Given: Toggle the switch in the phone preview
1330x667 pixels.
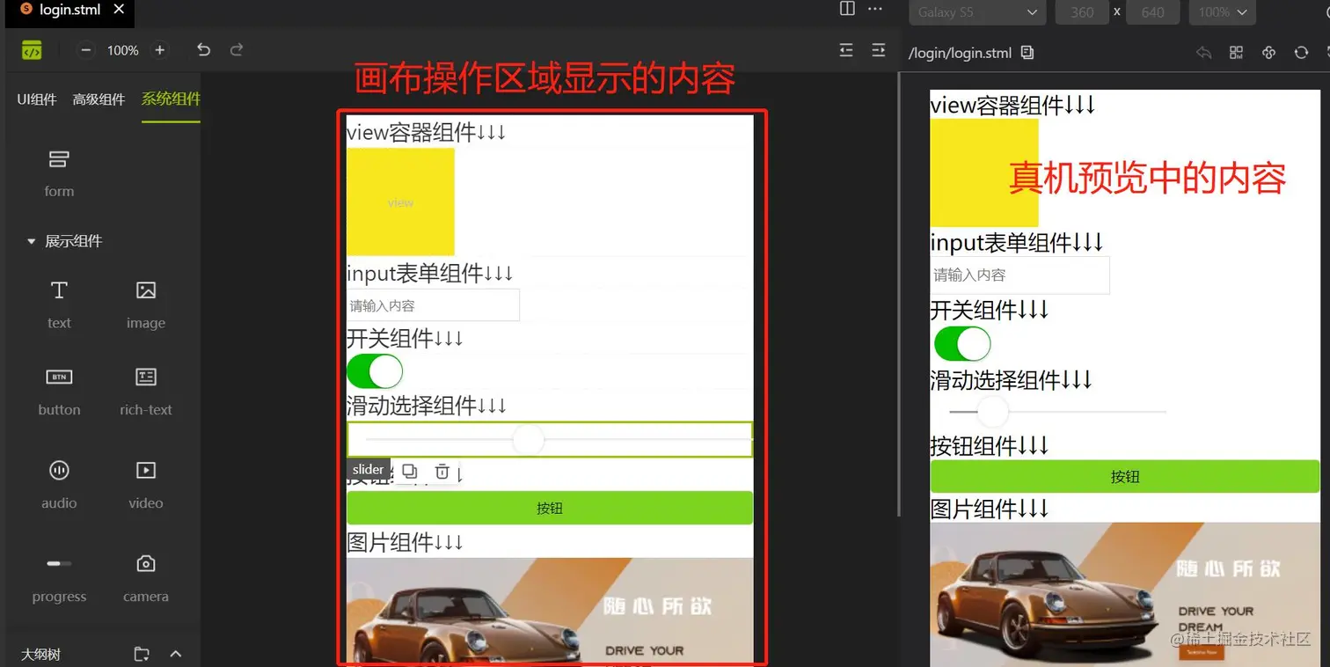Looking at the screenshot, I should pos(961,344).
